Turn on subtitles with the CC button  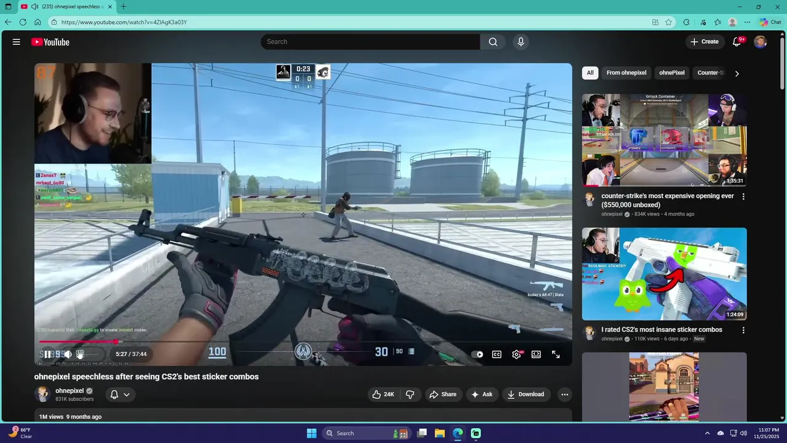[497, 354]
